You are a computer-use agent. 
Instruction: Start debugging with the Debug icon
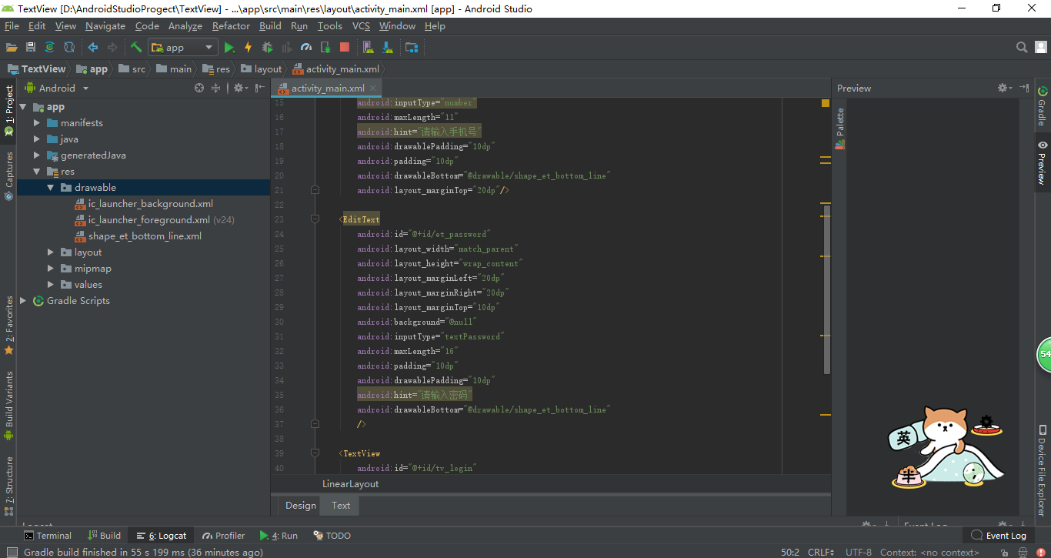tap(267, 47)
